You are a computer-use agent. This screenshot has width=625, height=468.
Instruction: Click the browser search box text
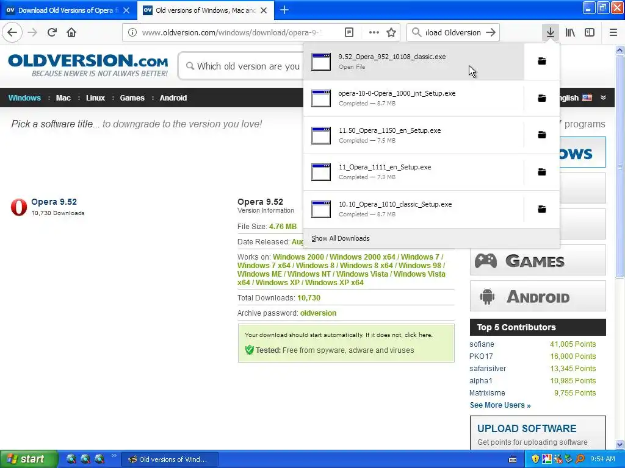pyautogui.click(x=453, y=32)
